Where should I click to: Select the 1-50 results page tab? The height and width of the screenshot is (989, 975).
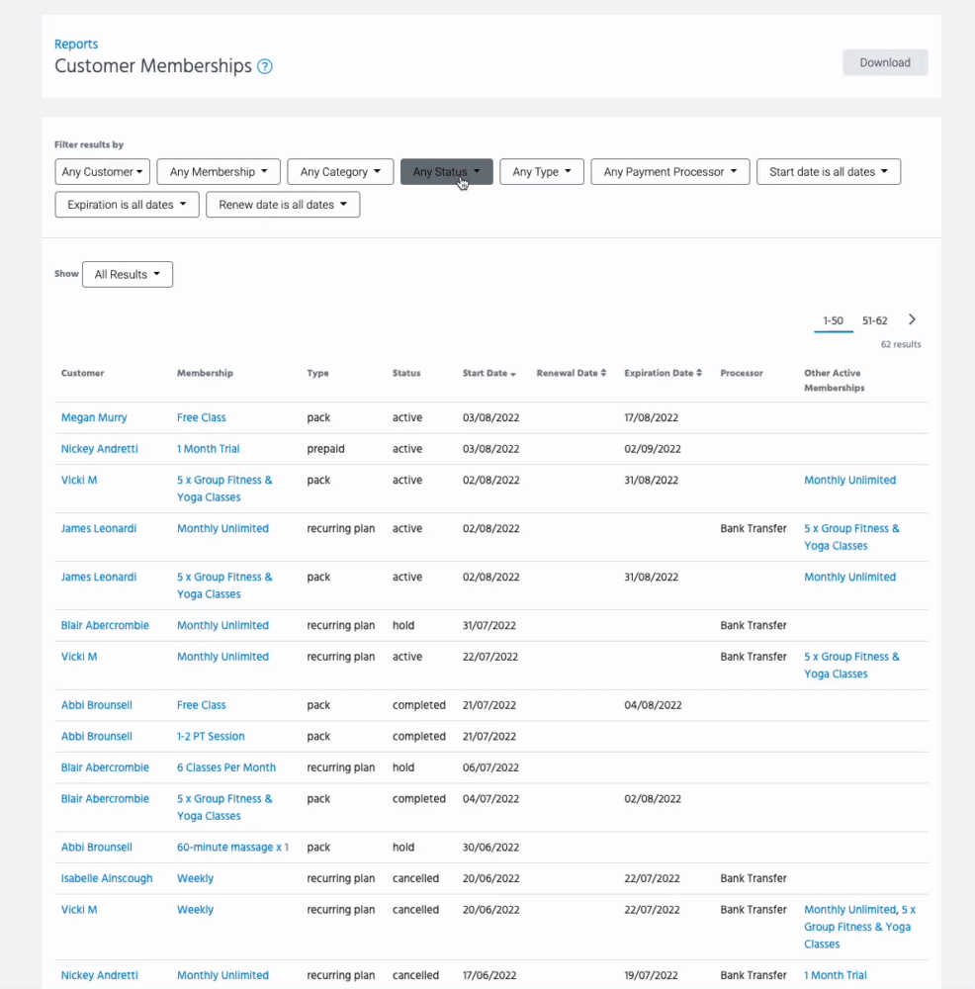tap(833, 320)
